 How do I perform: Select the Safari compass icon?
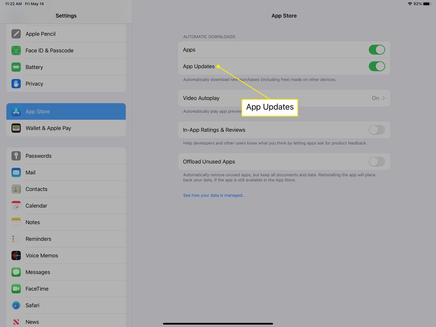16,305
